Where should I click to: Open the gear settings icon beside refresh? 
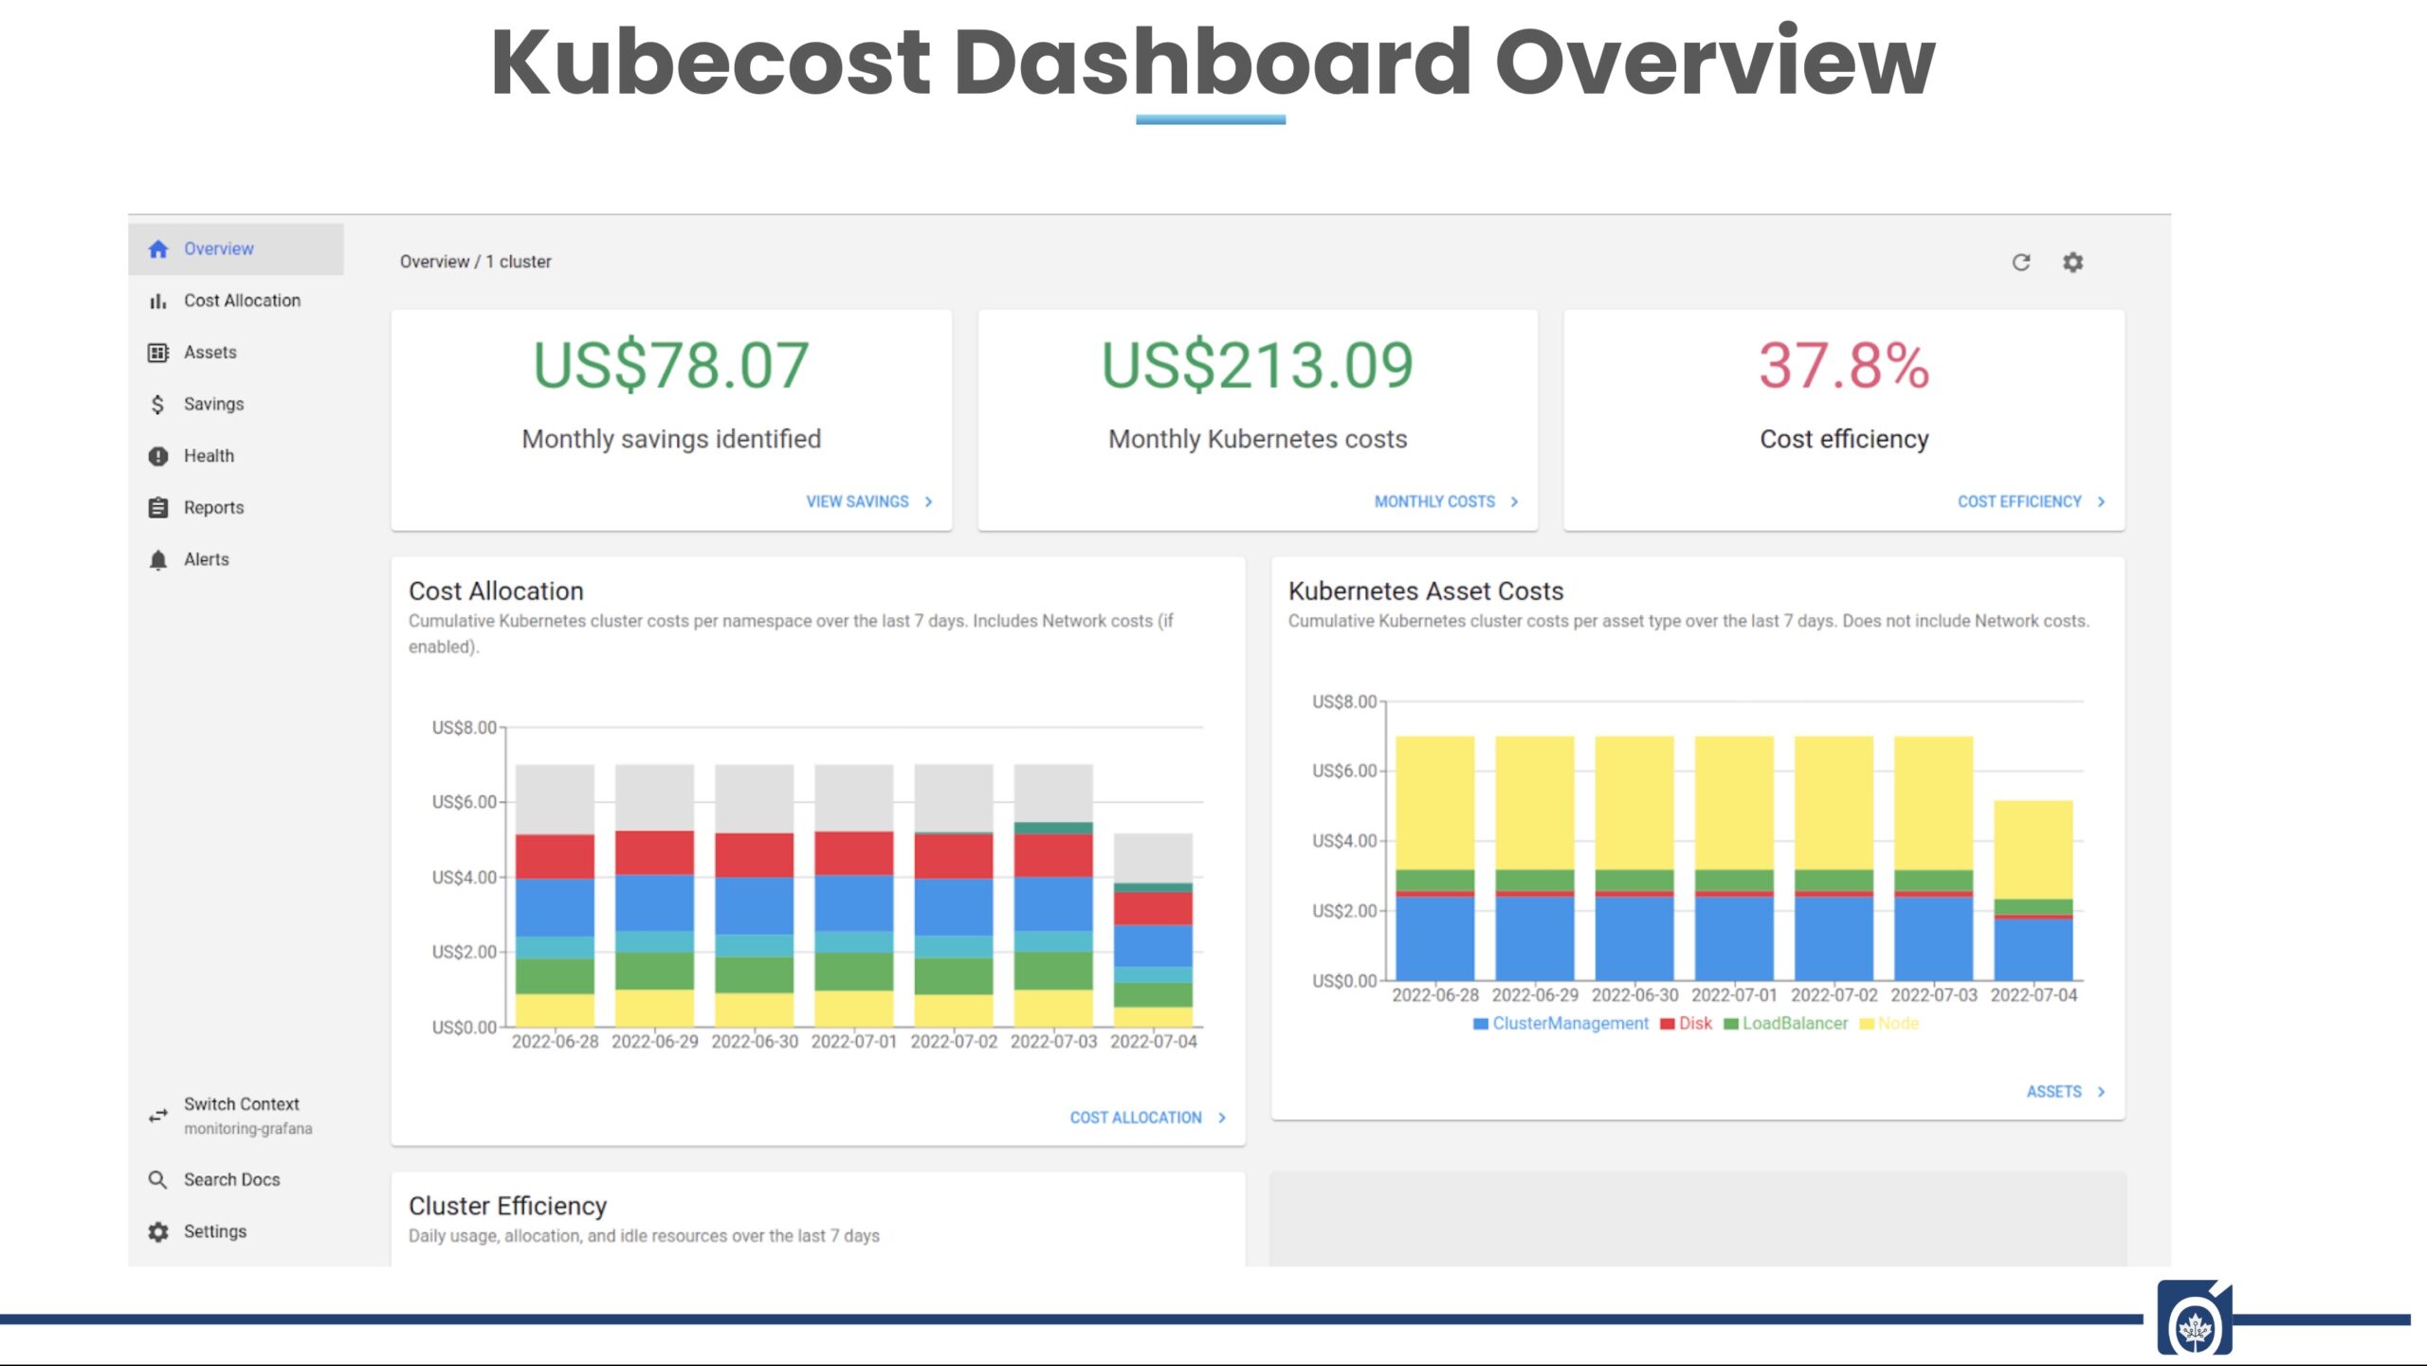(x=2072, y=263)
